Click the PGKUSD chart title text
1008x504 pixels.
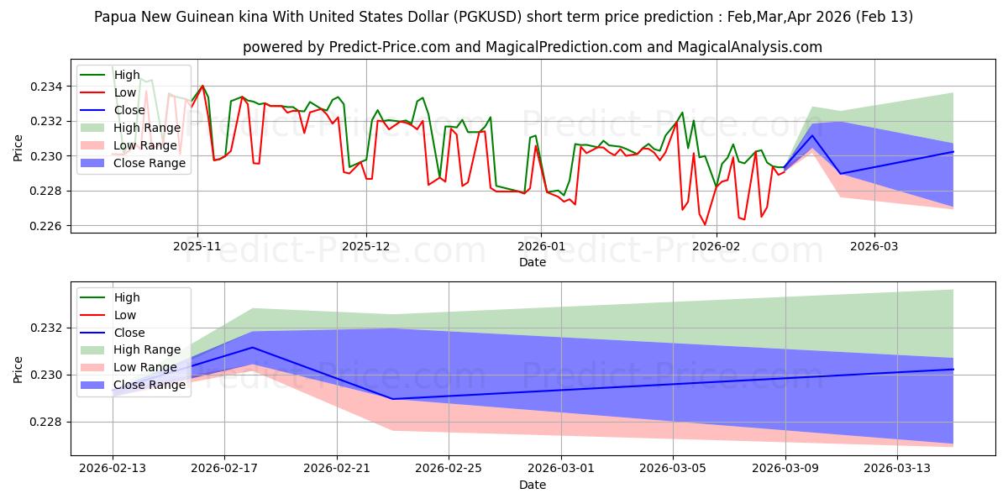tap(503, 17)
